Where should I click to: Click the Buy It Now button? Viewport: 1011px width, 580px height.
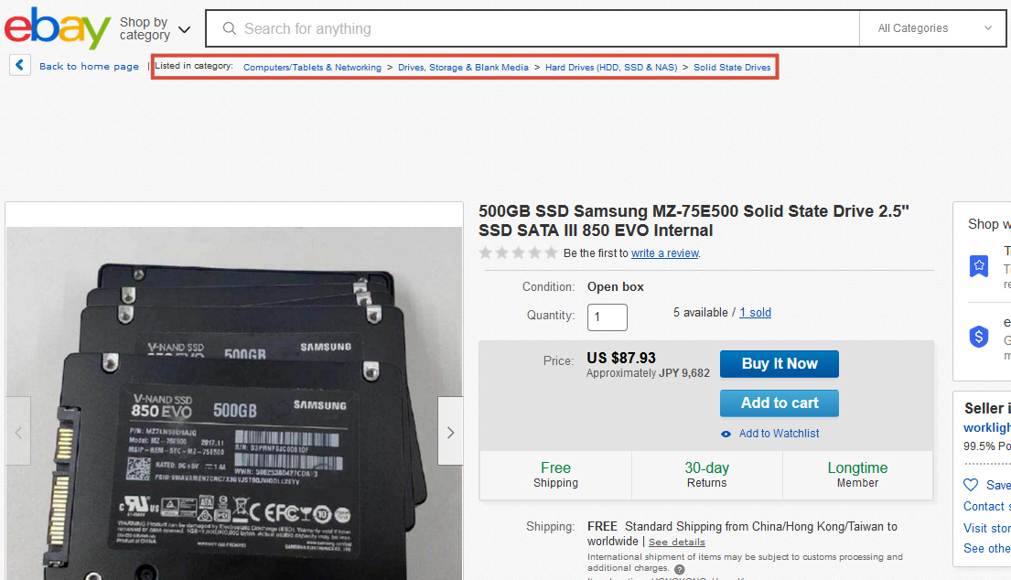pyautogui.click(x=779, y=363)
